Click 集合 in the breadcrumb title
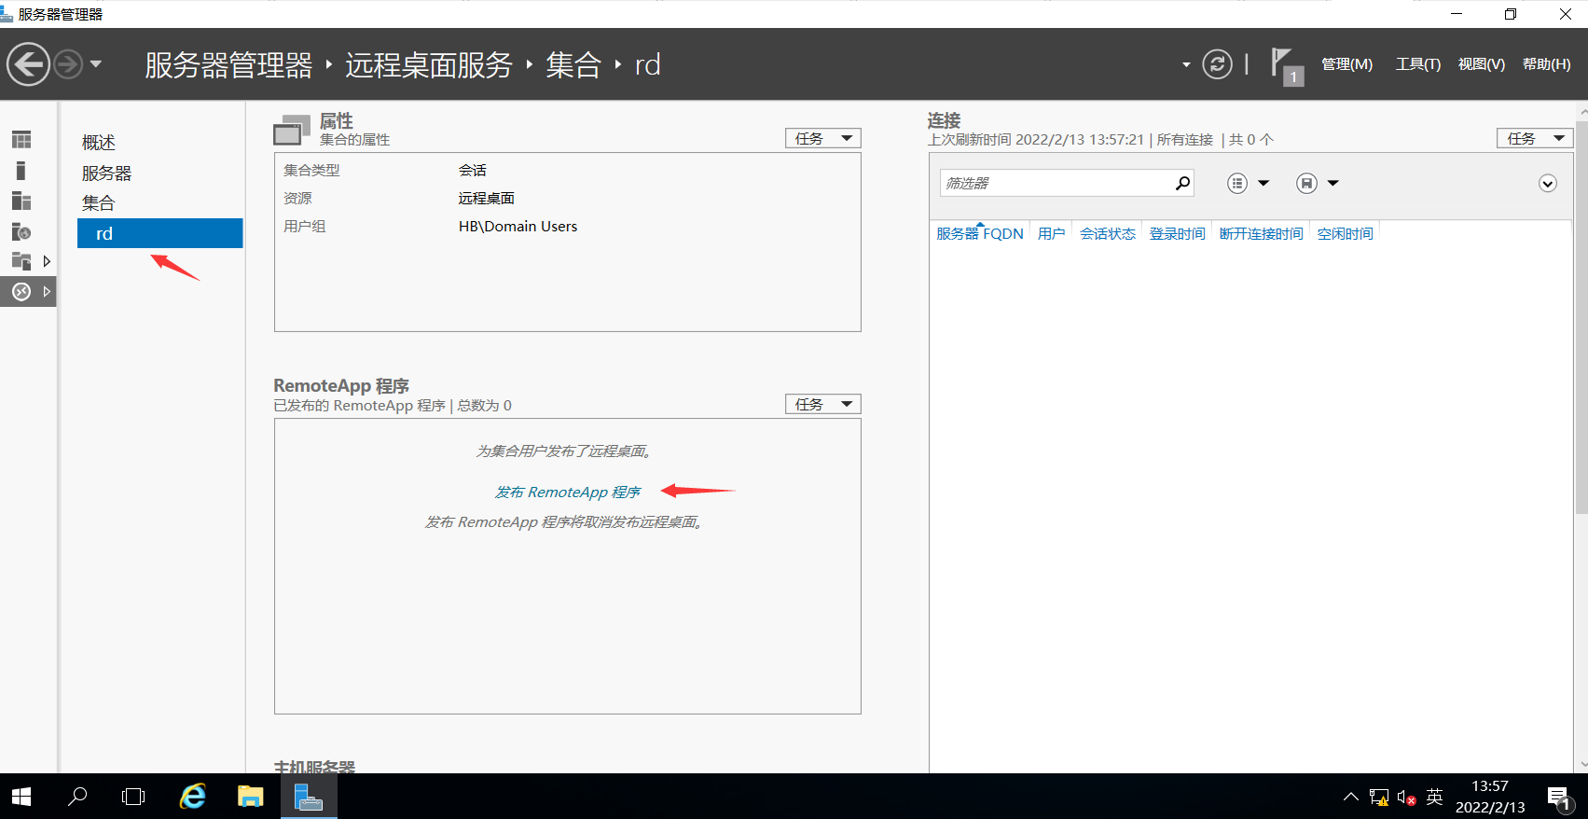 (x=573, y=65)
